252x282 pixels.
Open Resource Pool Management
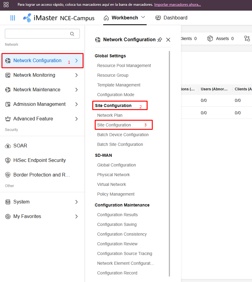[x=124, y=65]
